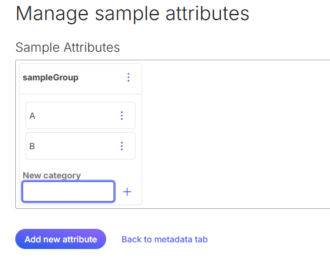
Task: Follow the Back to metadata tab link
Action: 165,239
